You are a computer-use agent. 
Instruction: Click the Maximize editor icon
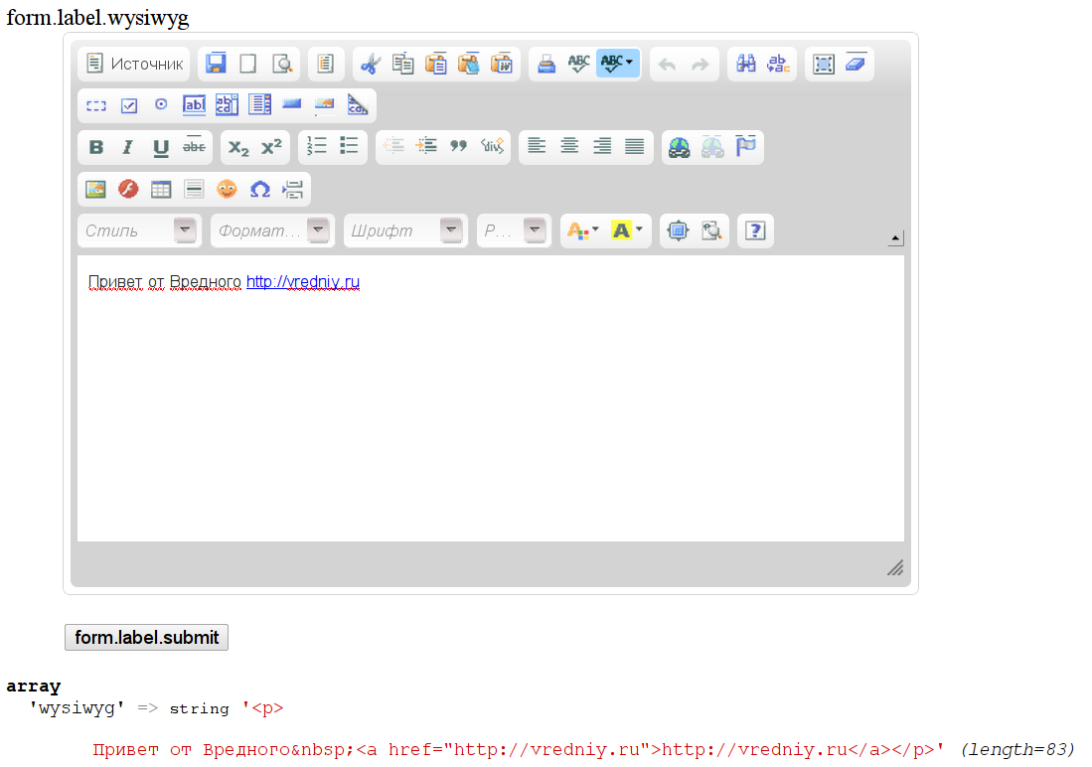pyautogui.click(x=678, y=230)
